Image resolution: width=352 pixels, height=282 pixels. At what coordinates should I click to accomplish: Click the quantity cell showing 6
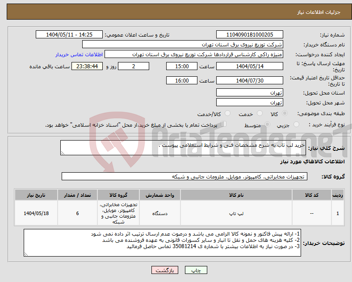pyautogui.click(x=77, y=213)
